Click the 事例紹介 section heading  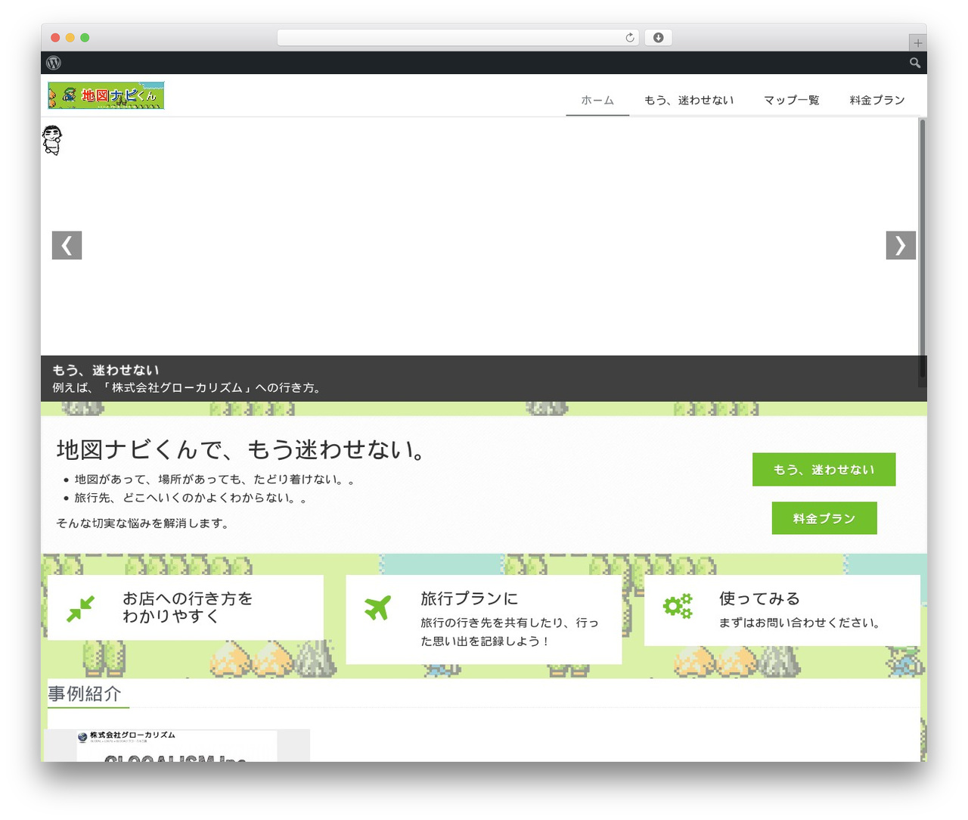(85, 694)
